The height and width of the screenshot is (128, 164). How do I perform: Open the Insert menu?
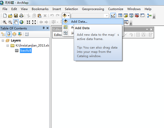tap(57, 9)
